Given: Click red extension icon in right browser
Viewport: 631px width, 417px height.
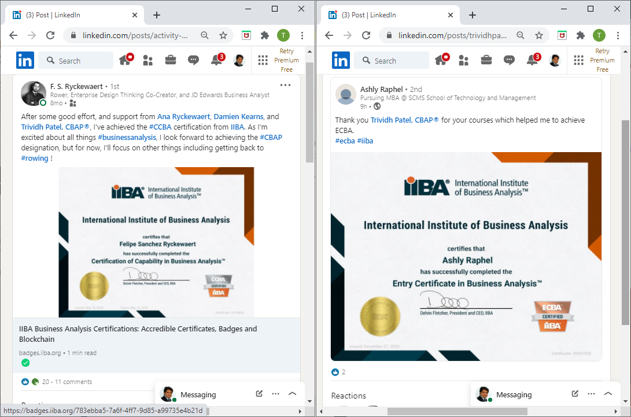Looking at the screenshot, I should 562,35.
